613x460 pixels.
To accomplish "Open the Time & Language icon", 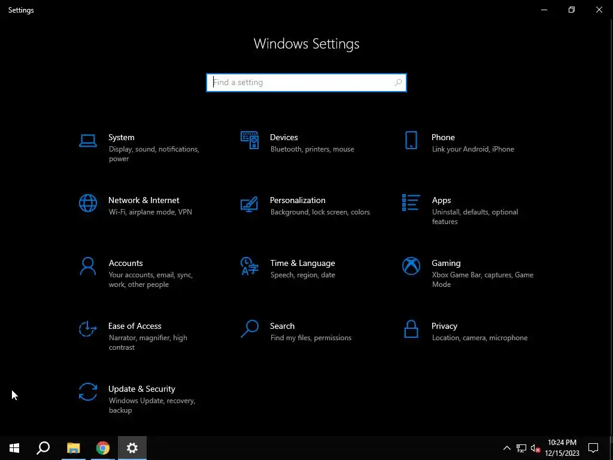I will click(250, 266).
